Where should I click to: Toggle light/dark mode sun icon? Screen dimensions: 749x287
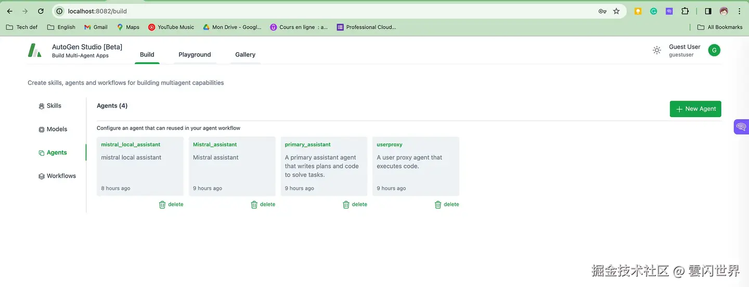pos(657,50)
